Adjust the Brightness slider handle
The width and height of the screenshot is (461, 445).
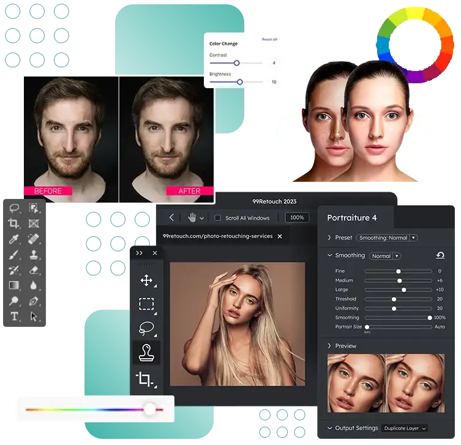[x=239, y=82]
